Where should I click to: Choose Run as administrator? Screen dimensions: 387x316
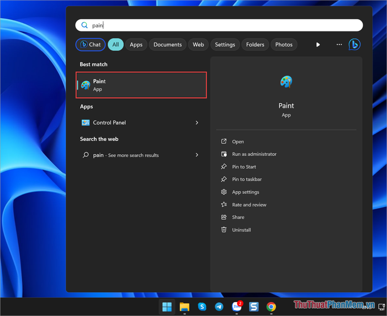click(x=254, y=154)
